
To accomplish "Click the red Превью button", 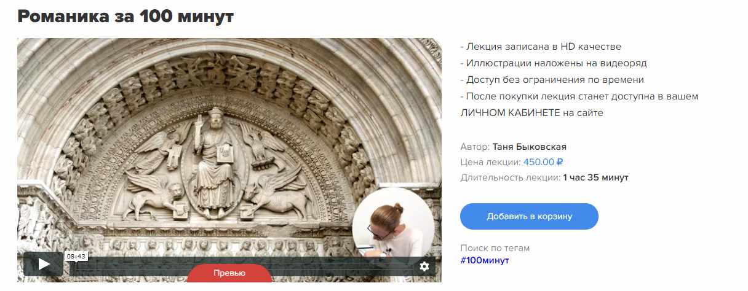I will (x=229, y=273).
